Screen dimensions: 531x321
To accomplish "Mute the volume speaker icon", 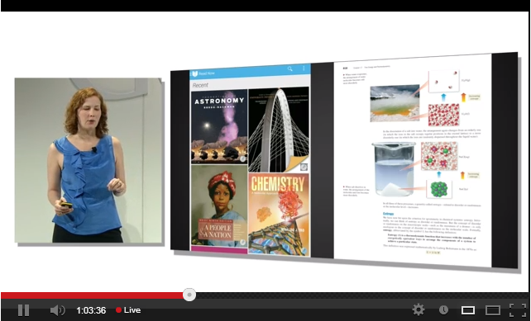I will tap(58, 310).
